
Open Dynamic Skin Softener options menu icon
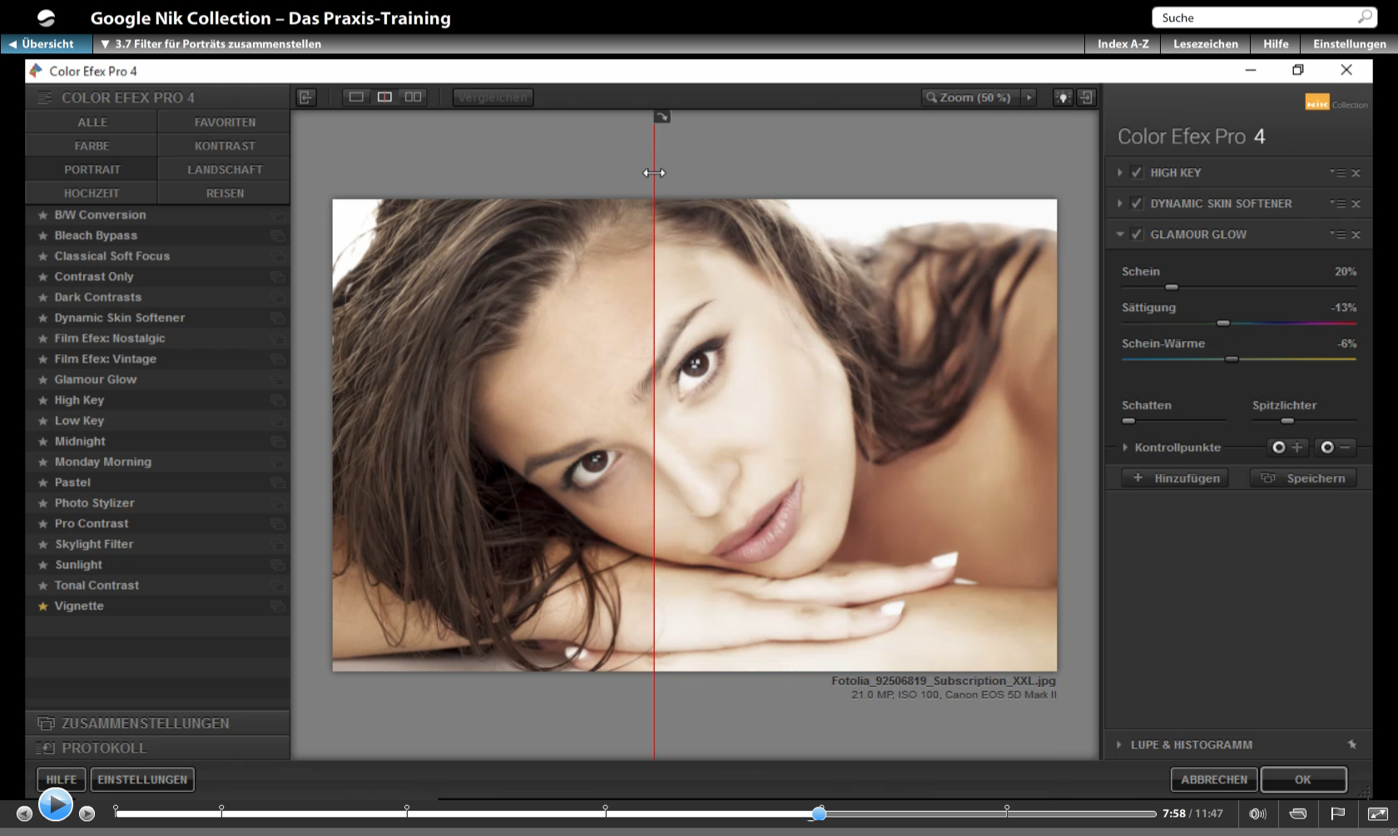pyautogui.click(x=1337, y=204)
